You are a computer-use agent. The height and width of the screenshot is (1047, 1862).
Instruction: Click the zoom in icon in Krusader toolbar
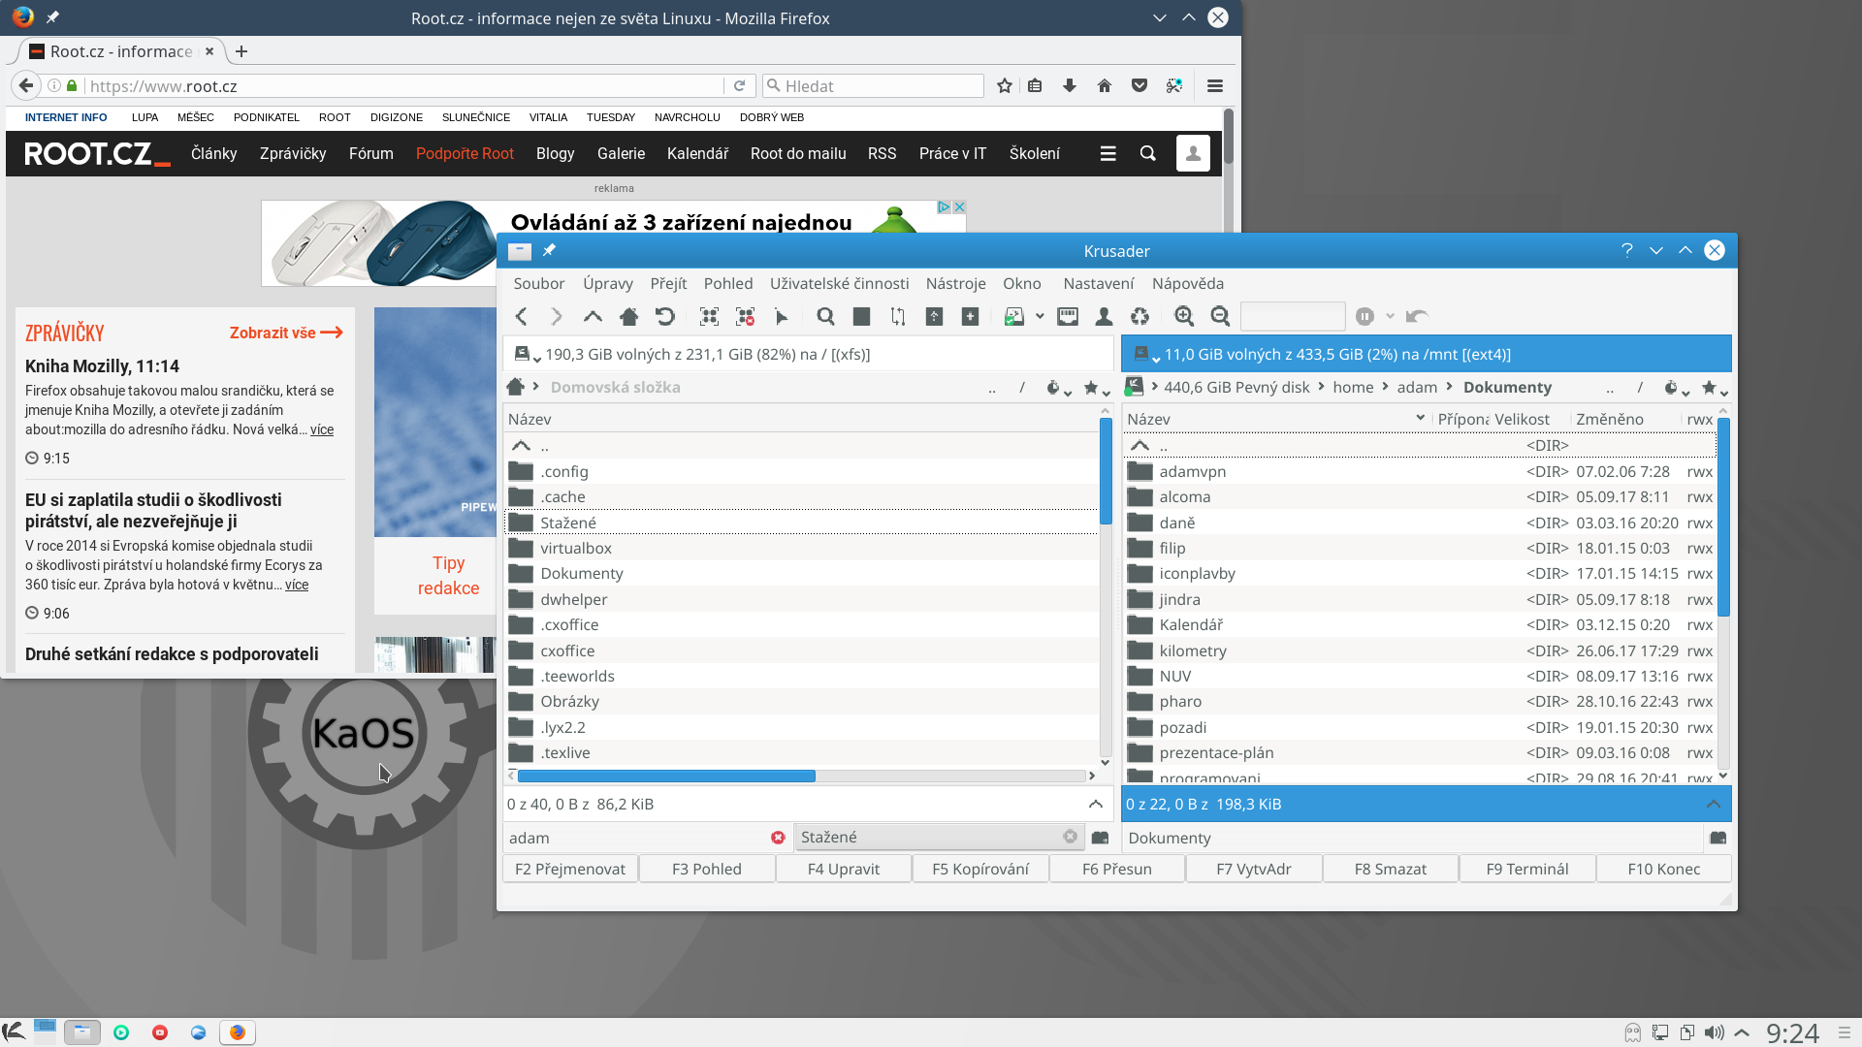click(x=1184, y=317)
